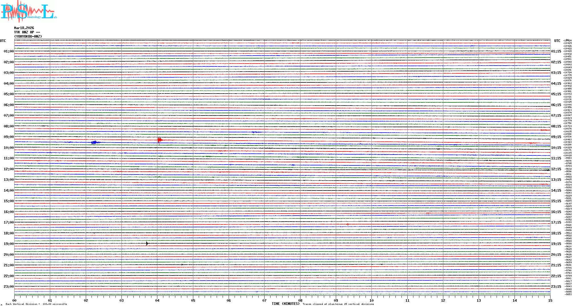573x308 pixels.
Task: Click the right UTC axis header
Action: [557, 41]
